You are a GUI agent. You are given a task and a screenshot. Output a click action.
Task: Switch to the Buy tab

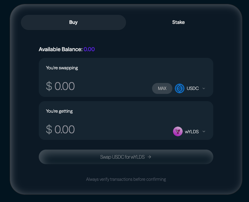pyautogui.click(x=73, y=22)
